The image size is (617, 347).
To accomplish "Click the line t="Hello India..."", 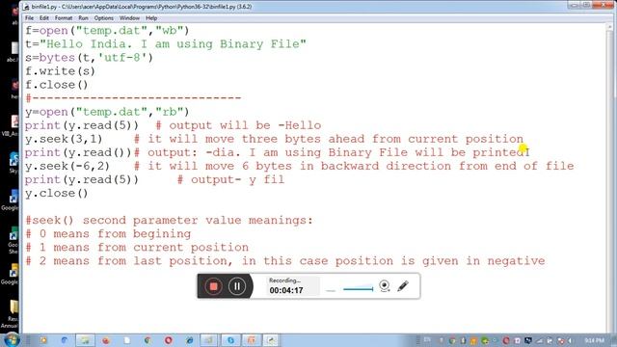I will tap(165, 44).
